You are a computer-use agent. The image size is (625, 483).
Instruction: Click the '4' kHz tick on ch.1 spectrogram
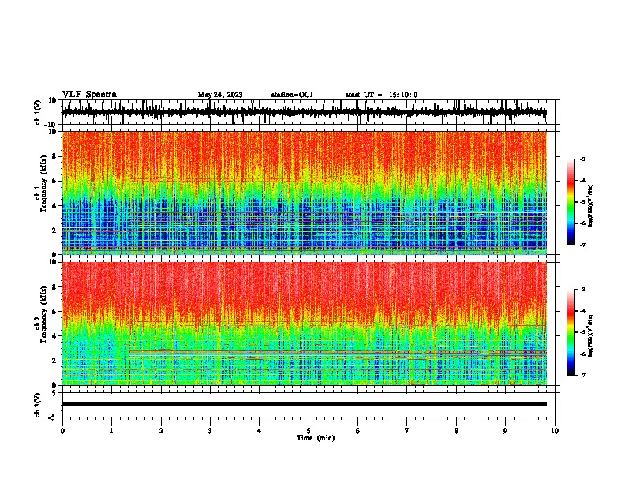(55, 206)
